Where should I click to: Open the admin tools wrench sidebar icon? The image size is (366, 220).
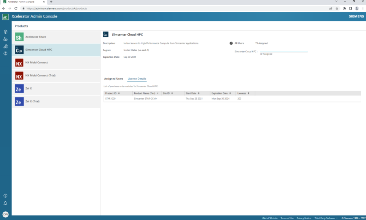click(x=5, y=46)
